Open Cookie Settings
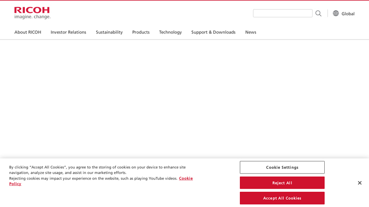The image size is (369, 207). tap(282, 167)
